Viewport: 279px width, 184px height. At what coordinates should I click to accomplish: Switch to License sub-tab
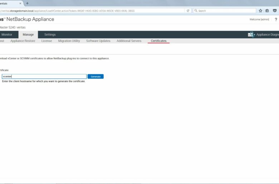[x=46, y=41]
